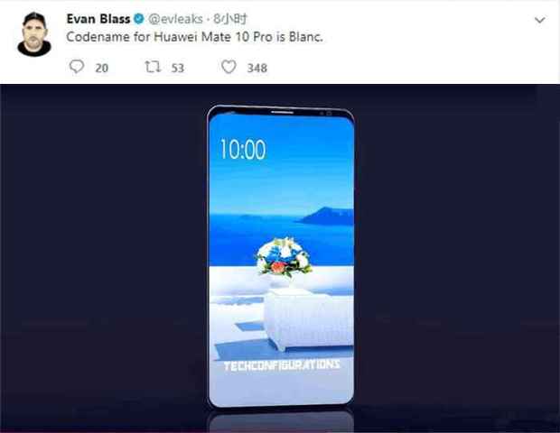
Task: Like the tweet with the heart icon
Action: click(x=229, y=67)
